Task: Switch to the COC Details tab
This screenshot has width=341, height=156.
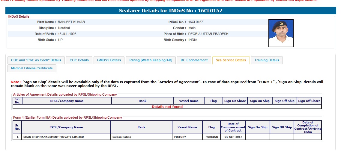Action: coord(79,60)
